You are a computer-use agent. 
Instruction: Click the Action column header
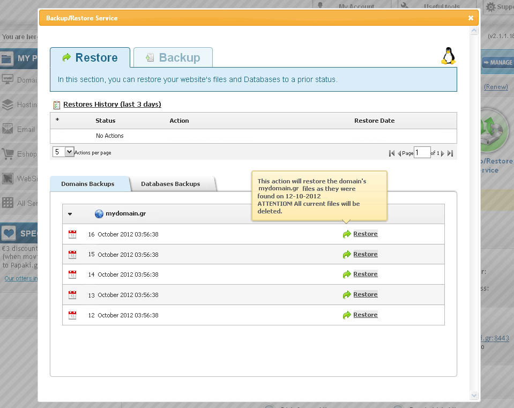coord(179,121)
